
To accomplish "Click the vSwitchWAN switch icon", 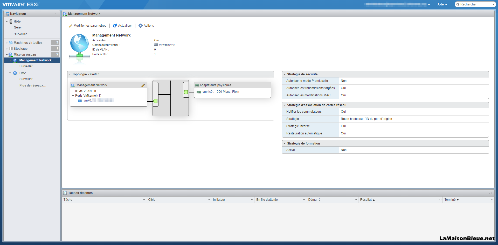I will click(x=156, y=45).
